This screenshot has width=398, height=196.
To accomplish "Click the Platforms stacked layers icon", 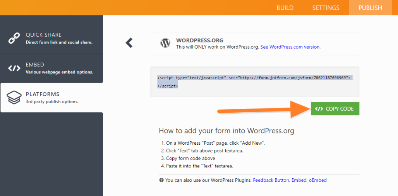I will tap(14, 98).
